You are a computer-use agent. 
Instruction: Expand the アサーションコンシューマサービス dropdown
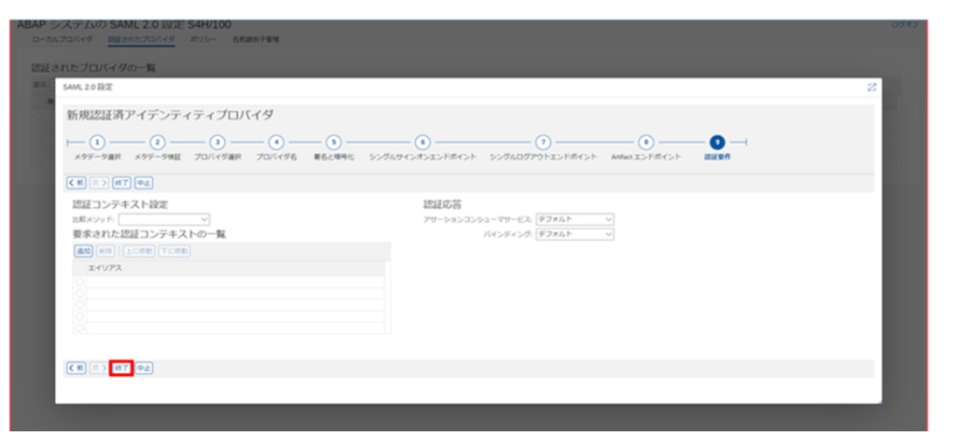pos(575,219)
